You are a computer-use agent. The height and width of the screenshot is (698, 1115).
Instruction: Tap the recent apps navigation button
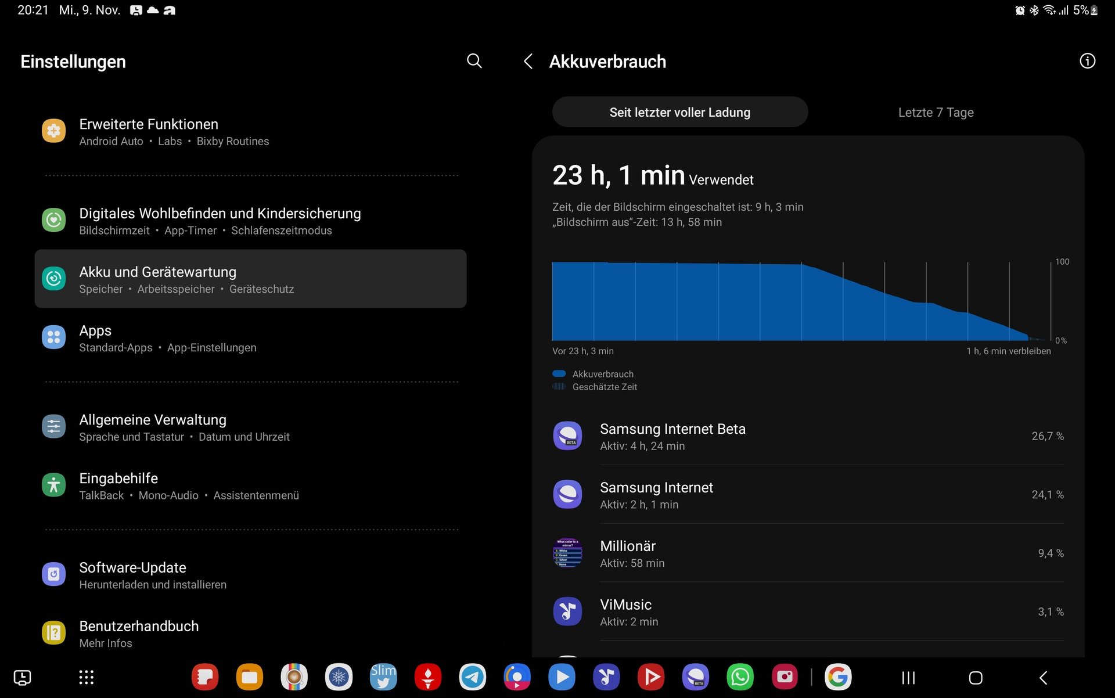[x=908, y=678]
